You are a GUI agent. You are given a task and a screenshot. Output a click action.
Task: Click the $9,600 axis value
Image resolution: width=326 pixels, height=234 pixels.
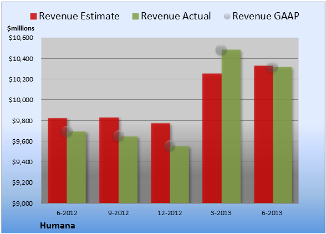(22, 141)
